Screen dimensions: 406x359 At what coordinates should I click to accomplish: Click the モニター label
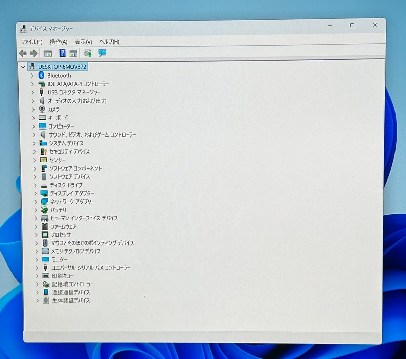coord(59,259)
